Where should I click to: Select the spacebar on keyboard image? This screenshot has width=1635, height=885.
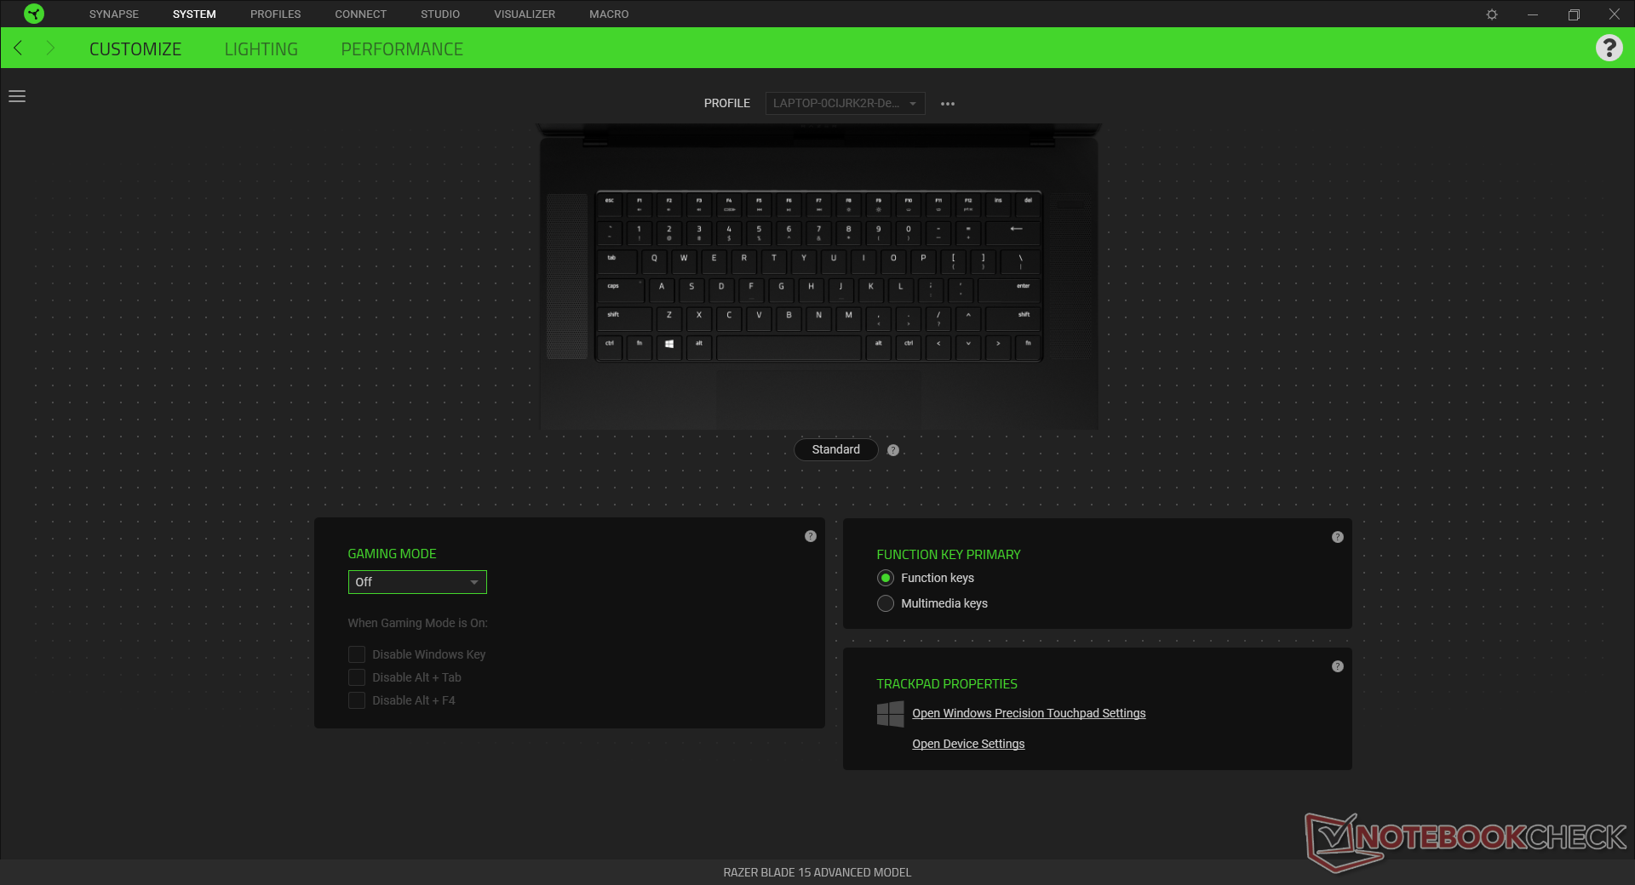coord(789,346)
